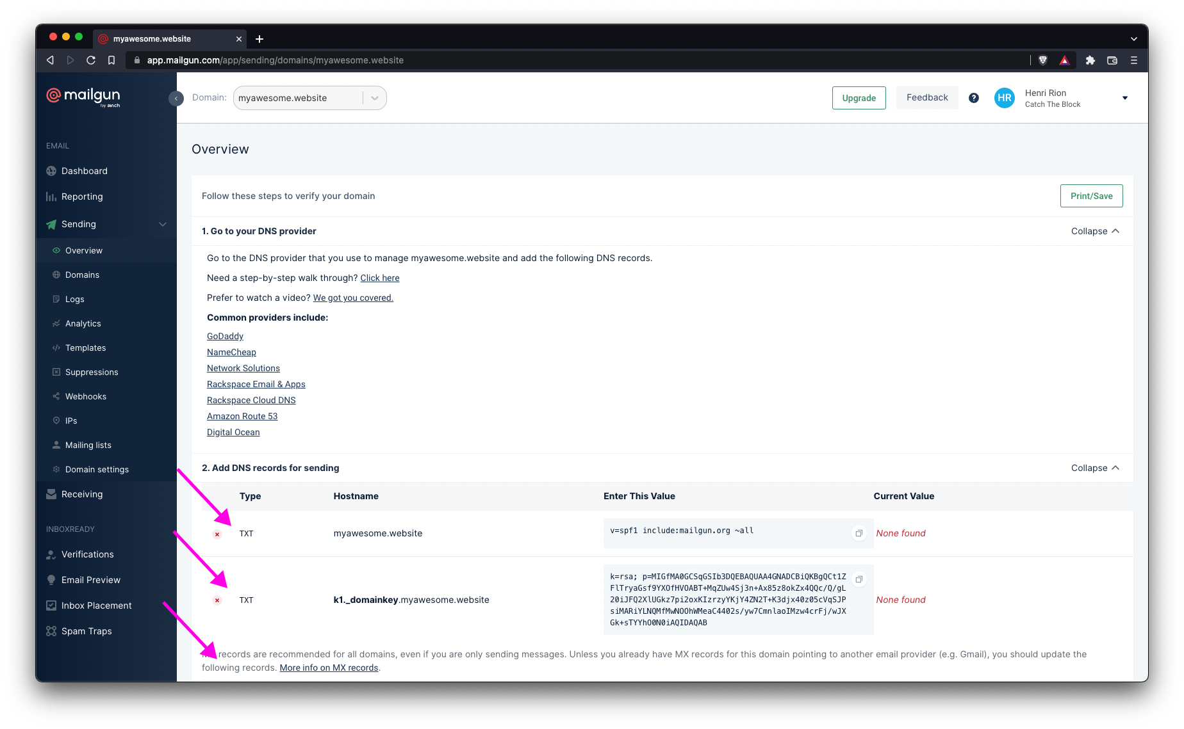Click the red status icon for SPF record
The width and height of the screenshot is (1184, 729).
[217, 534]
